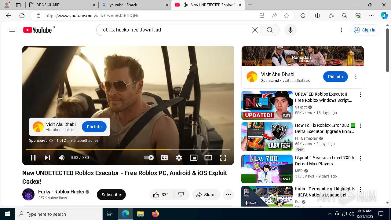
Task: Start voice search with microphone
Action: (x=290, y=30)
